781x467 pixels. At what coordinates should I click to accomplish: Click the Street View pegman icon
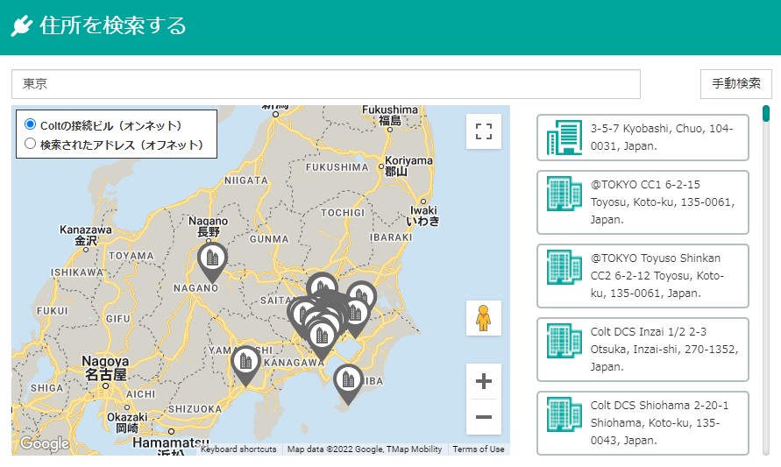pos(484,318)
